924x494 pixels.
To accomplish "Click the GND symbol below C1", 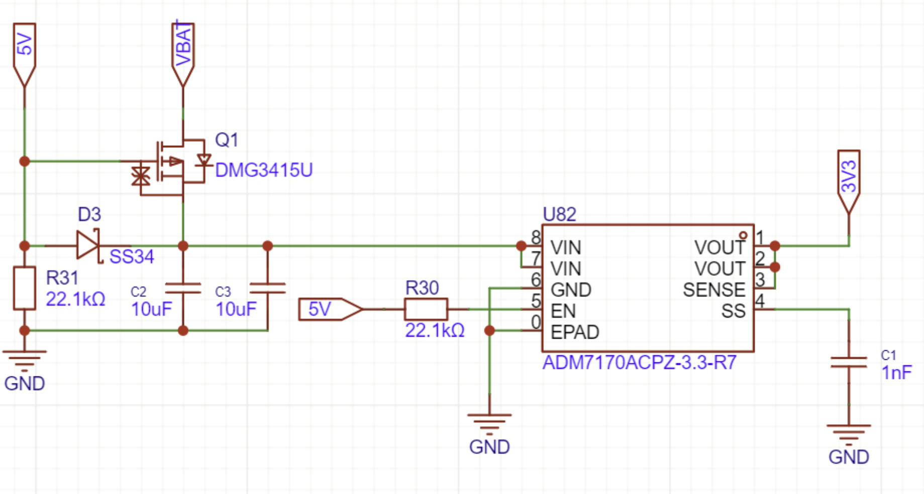I will tap(849, 435).
